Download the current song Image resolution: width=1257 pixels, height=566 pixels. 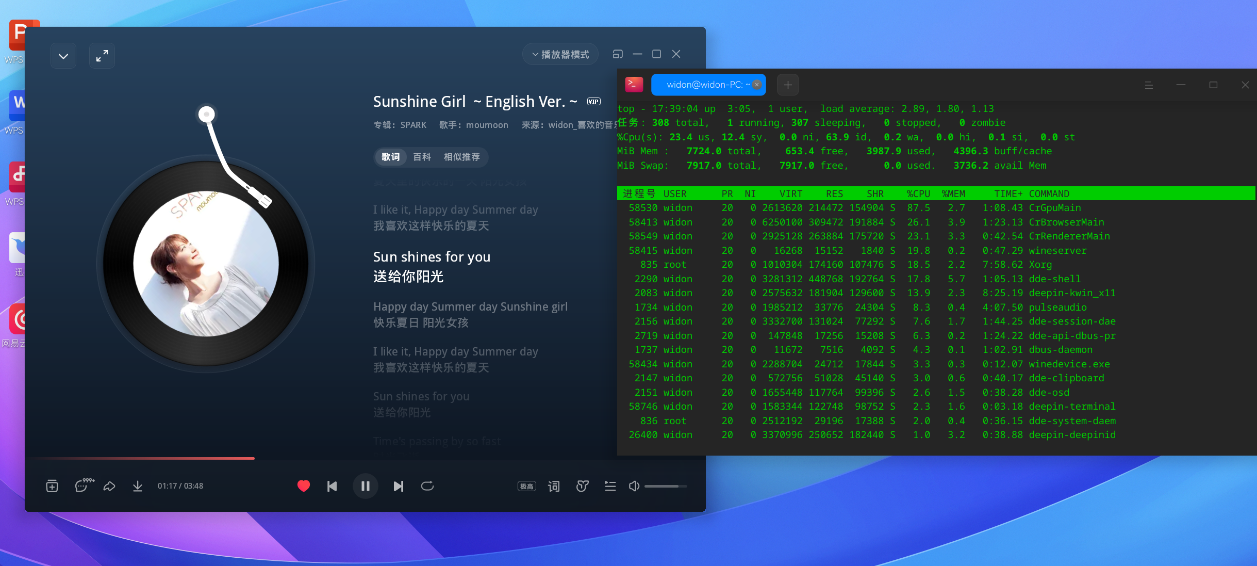tap(138, 486)
